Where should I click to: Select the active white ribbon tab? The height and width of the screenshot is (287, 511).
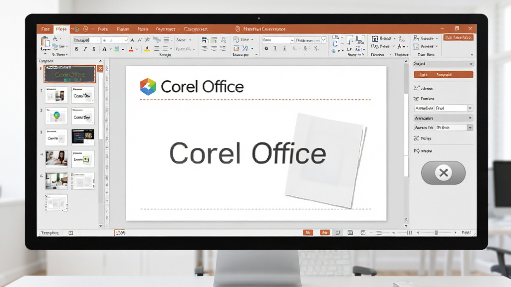(x=61, y=29)
